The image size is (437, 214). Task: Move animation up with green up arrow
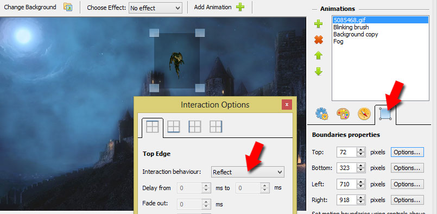click(x=319, y=56)
